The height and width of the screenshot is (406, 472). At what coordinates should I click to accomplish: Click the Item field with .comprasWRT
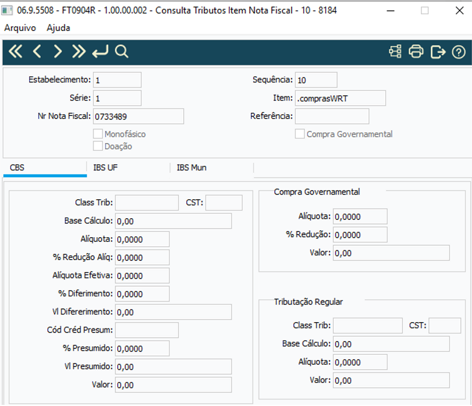pyautogui.click(x=341, y=98)
